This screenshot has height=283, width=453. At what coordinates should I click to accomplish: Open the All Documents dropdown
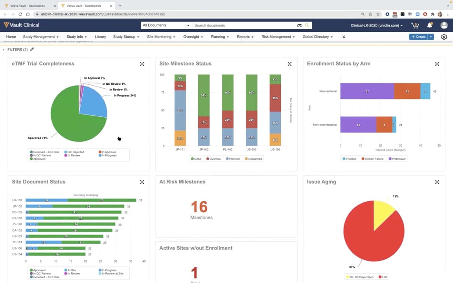pos(166,26)
